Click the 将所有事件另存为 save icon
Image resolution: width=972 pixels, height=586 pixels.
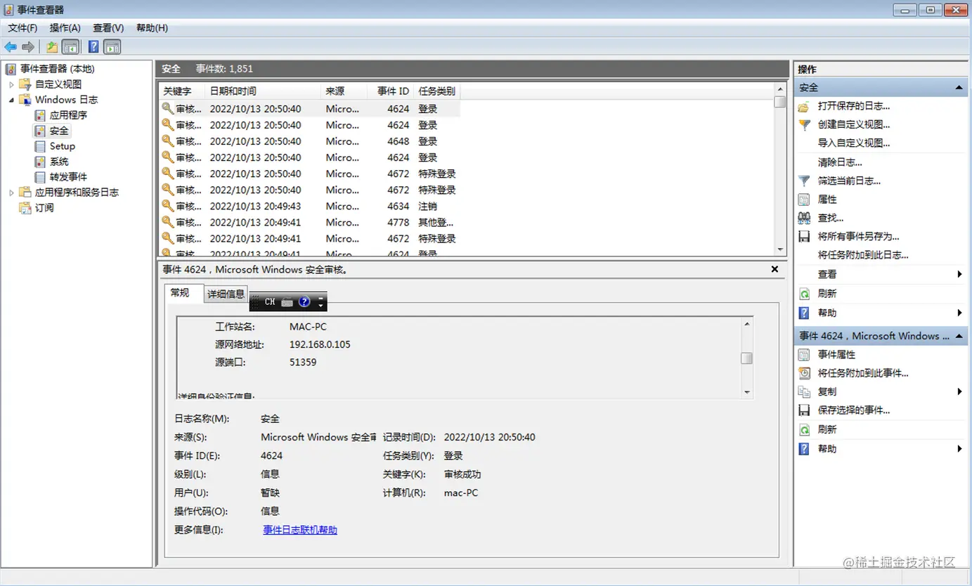click(804, 237)
